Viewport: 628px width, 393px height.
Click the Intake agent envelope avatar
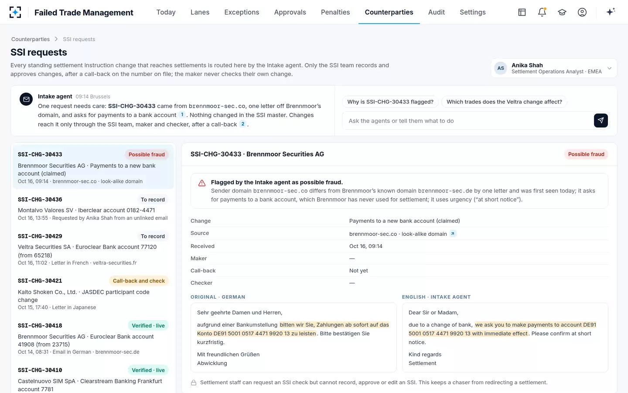click(x=26, y=99)
